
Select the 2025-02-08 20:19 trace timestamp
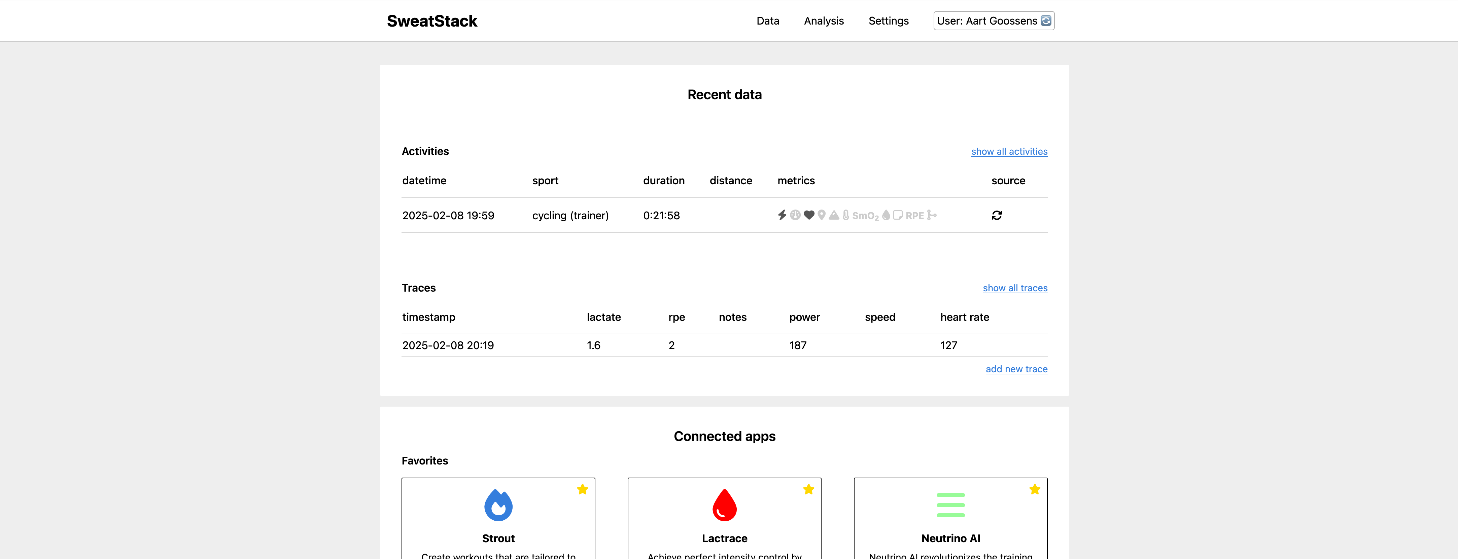click(x=448, y=345)
